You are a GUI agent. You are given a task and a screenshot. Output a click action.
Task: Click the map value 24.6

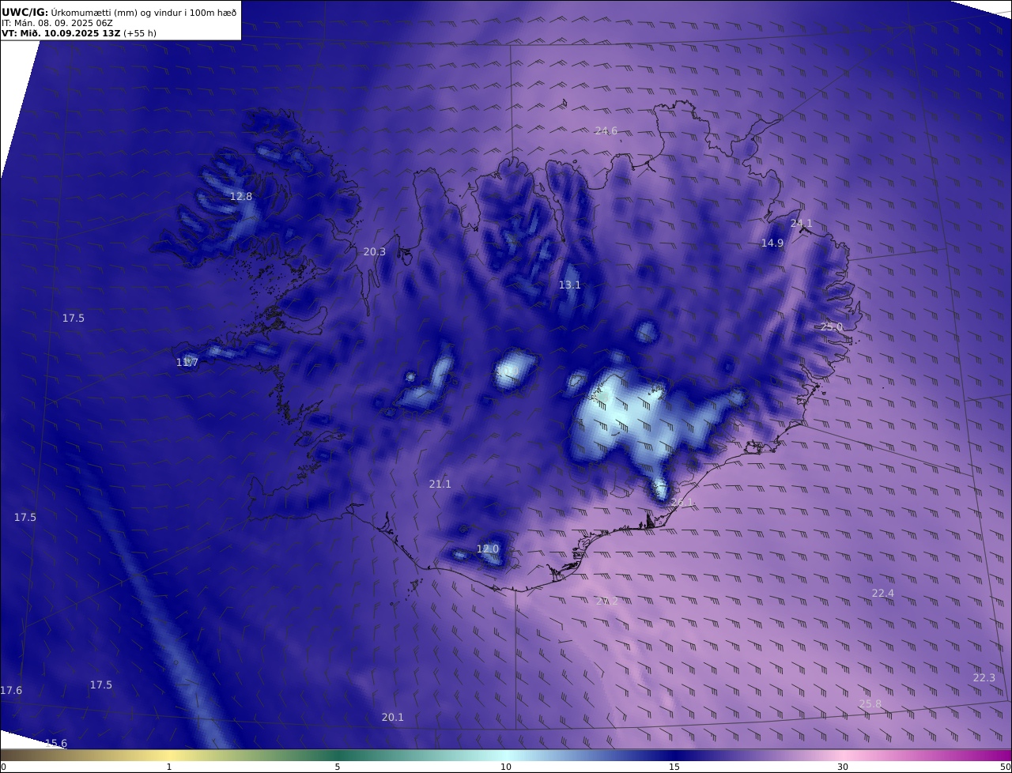coord(606,131)
